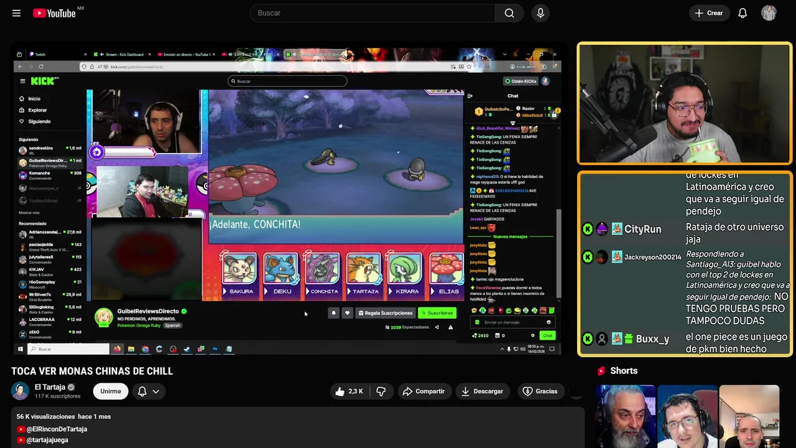Open YouTube notifications bell
Viewport: 796px width, 448px height.
[x=743, y=13]
